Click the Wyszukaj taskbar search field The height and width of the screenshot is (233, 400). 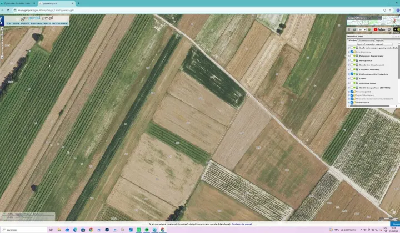pos(24,230)
